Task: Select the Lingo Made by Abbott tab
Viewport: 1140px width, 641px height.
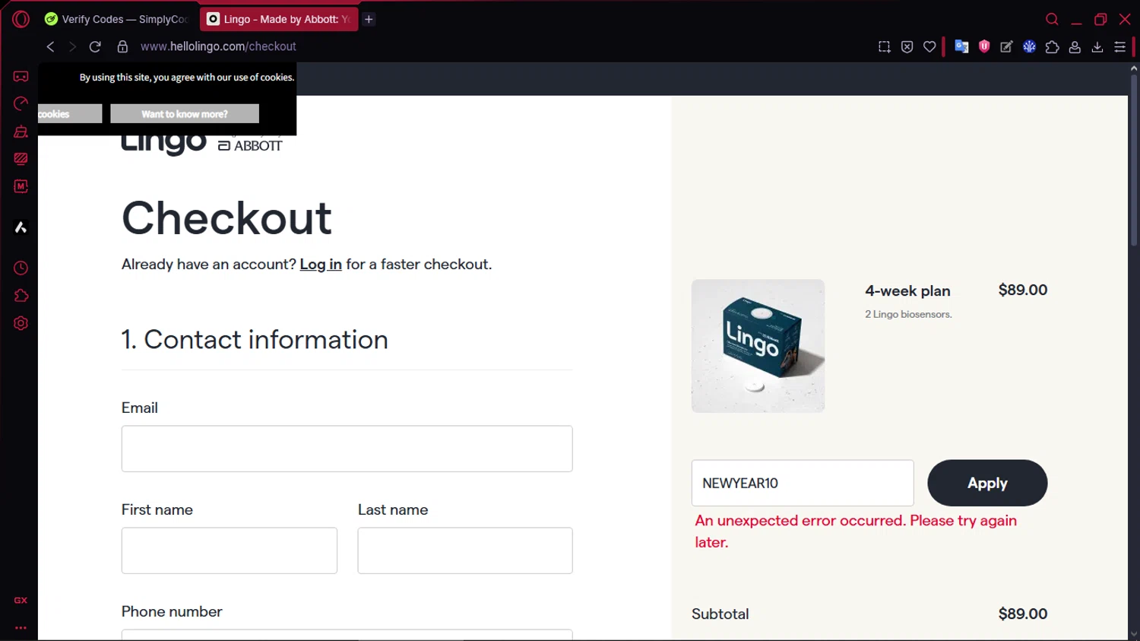Action: click(x=278, y=19)
